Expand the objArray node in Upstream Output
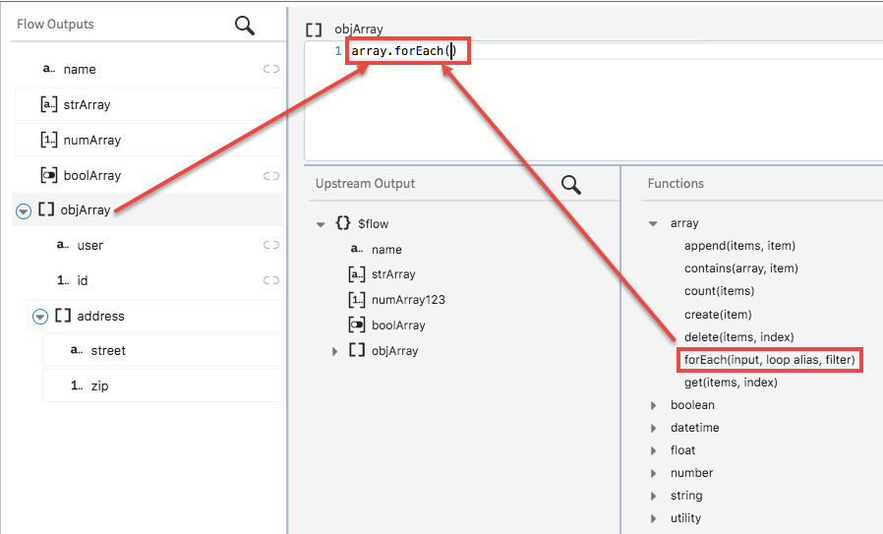 [335, 351]
